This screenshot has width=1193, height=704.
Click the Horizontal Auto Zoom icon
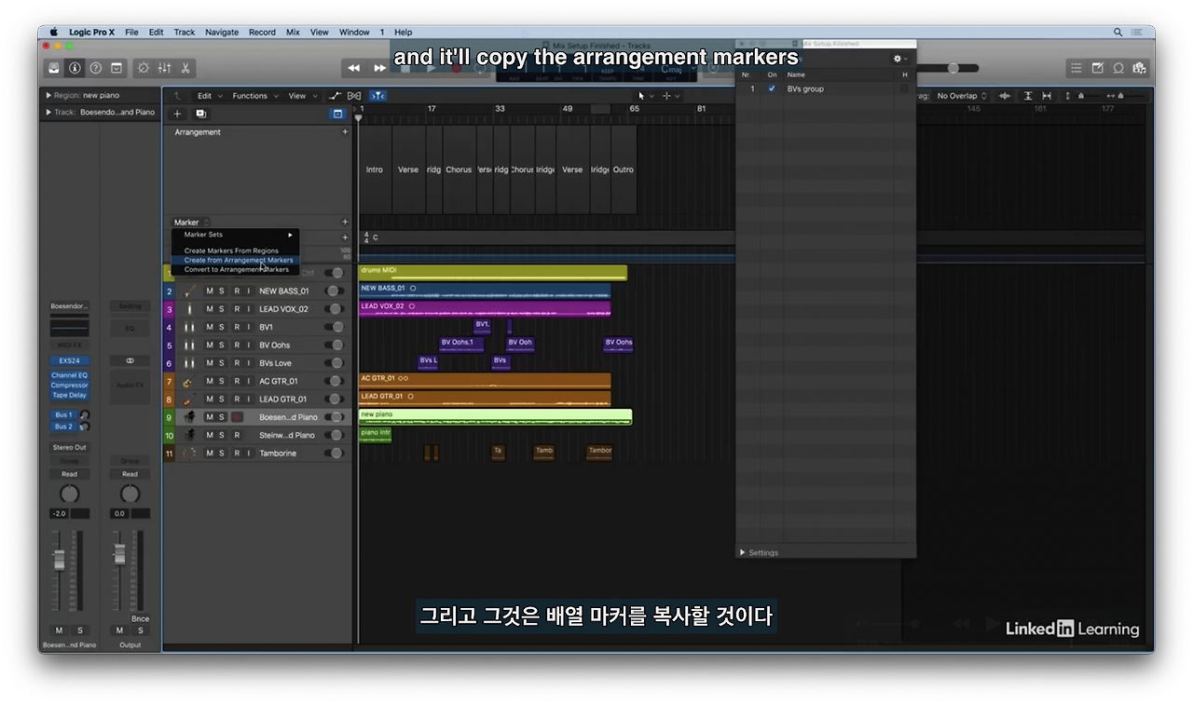click(1047, 96)
